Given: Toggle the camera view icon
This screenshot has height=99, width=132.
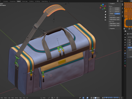Looking at the screenshot, I should pyautogui.click(x=105, y=17).
